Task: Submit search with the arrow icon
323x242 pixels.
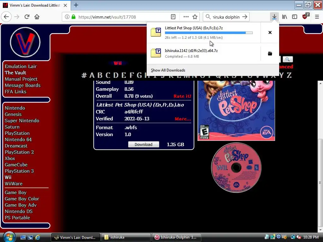Action: pos(245,17)
